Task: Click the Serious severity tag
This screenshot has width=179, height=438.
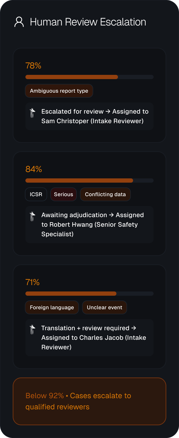Action: [64, 194]
